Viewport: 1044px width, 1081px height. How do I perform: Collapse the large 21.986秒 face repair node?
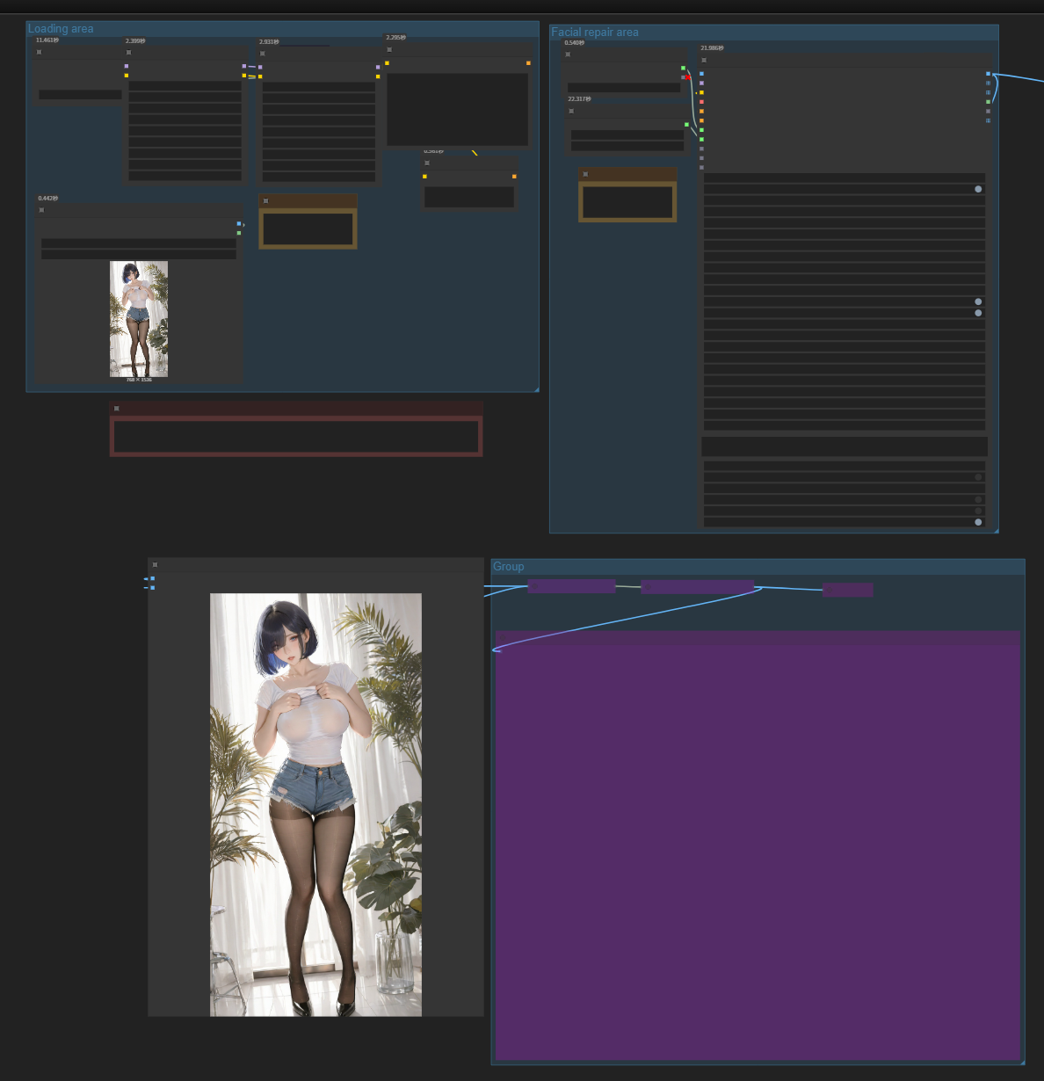click(704, 60)
